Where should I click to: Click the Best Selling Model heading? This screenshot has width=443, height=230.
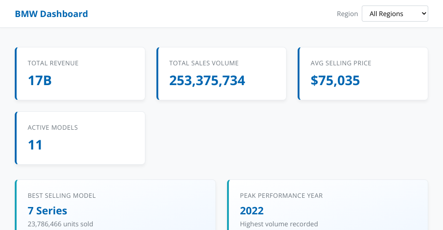tap(61, 195)
